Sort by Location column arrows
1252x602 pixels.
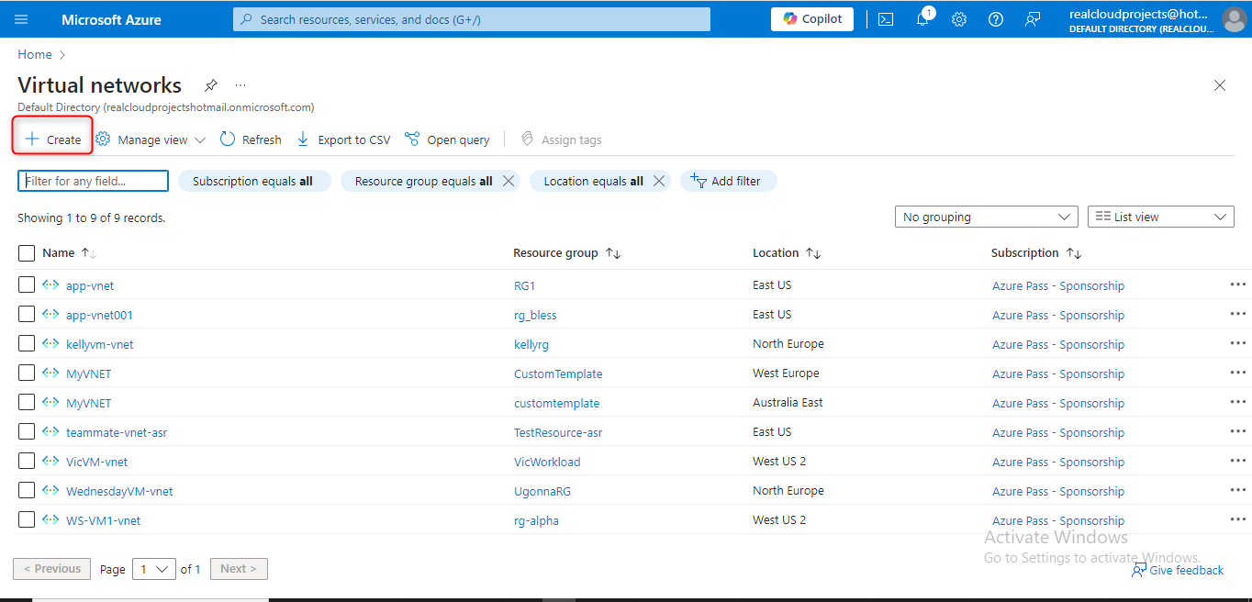point(813,253)
